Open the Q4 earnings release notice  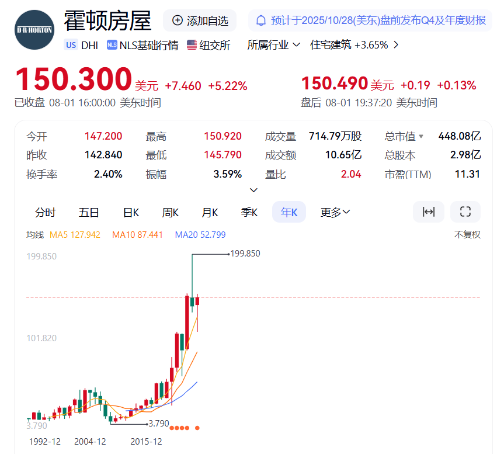(x=370, y=20)
